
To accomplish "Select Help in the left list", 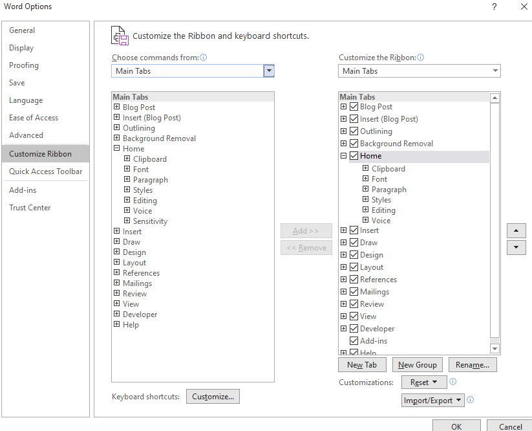I will point(131,325).
